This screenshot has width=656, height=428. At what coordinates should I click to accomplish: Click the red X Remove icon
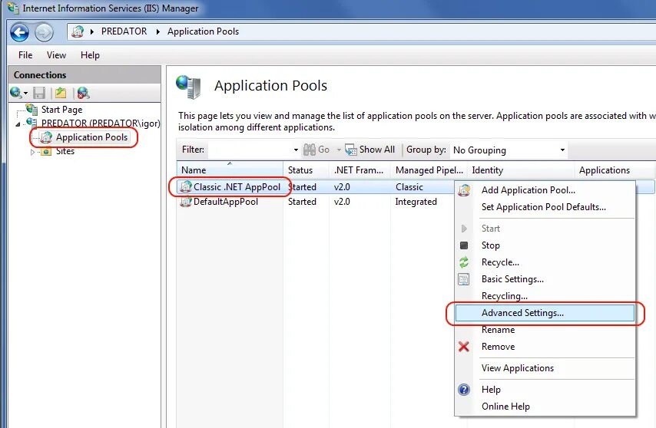coord(463,347)
